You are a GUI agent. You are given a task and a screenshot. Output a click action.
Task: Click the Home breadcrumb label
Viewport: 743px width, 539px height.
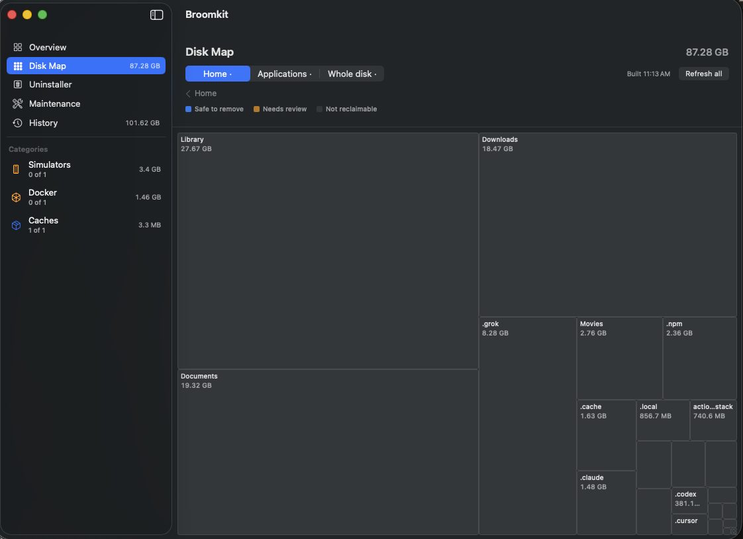[x=205, y=93]
